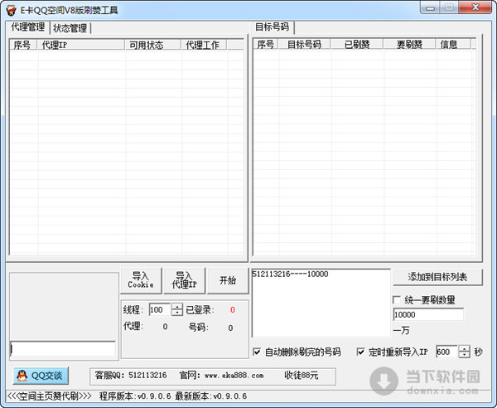Decrease re-import seconds with down arrow
Image resolution: width=497 pixels, height=408 pixels.
465,355
